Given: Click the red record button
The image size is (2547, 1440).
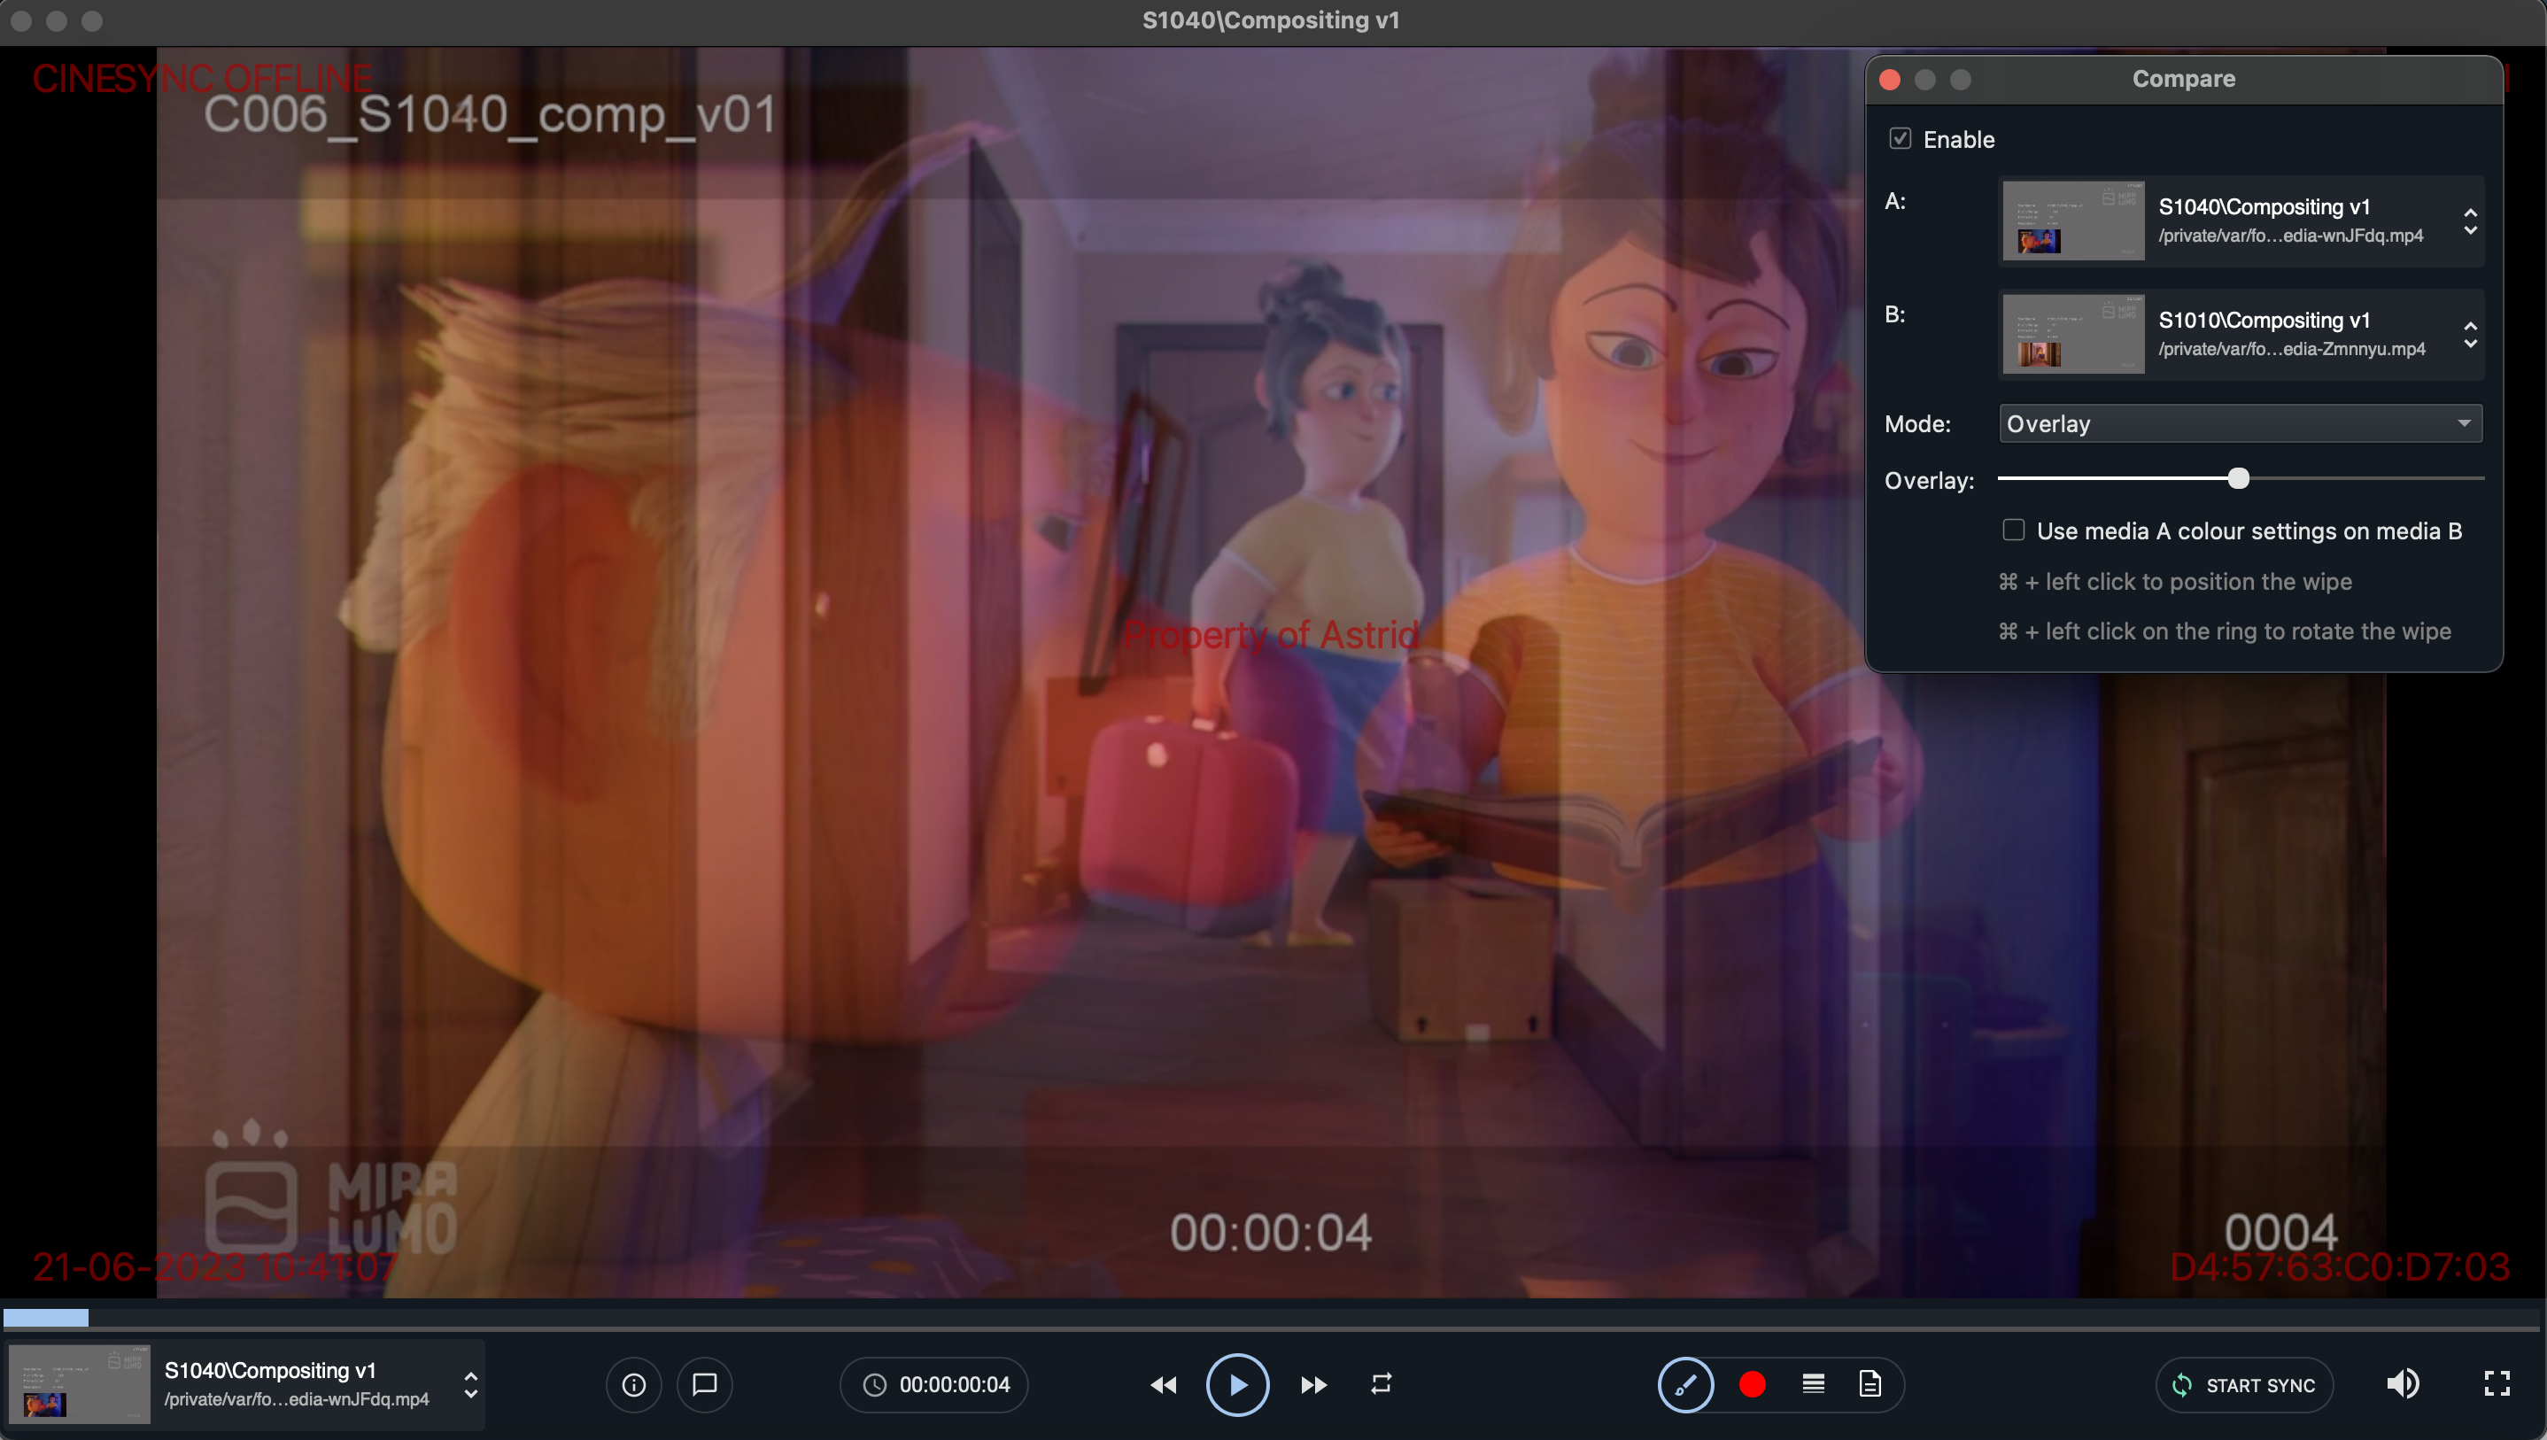Looking at the screenshot, I should [1752, 1384].
